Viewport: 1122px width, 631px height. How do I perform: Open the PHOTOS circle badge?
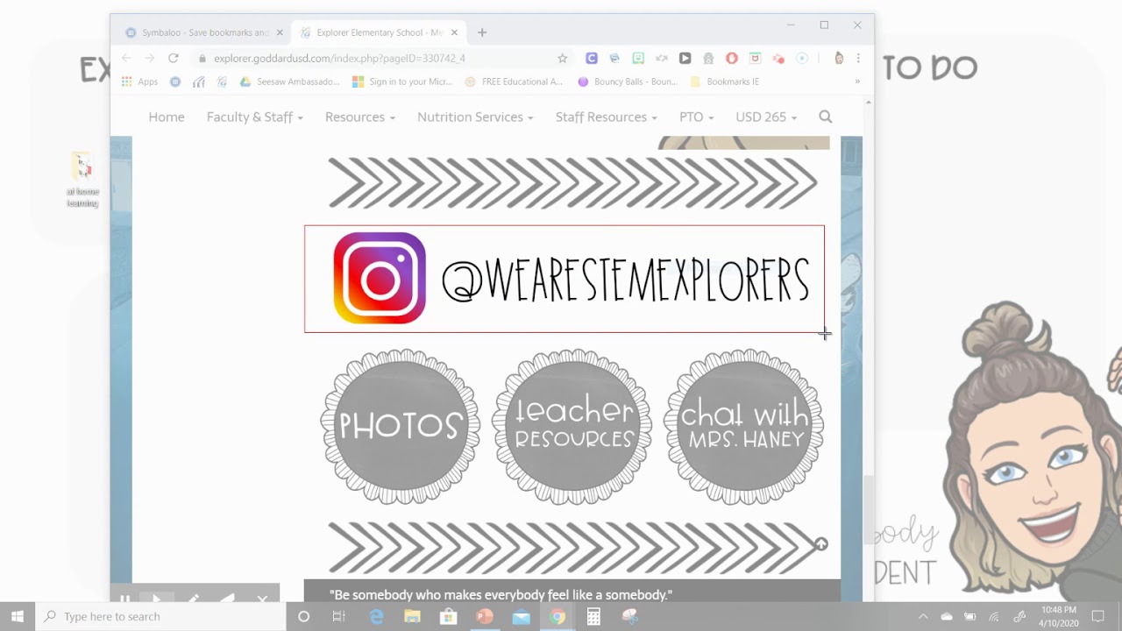tap(400, 427)
